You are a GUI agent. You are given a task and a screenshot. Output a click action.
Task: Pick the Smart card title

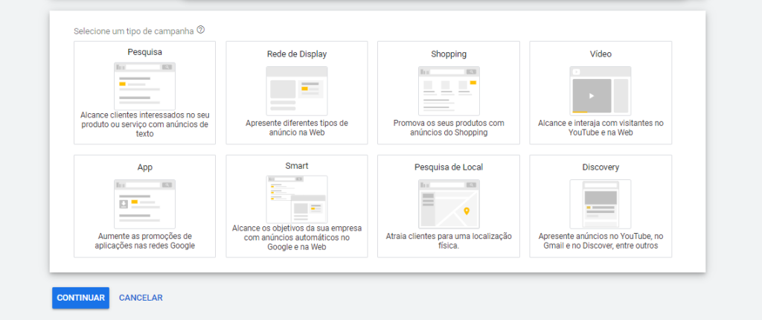pos(296,166)
